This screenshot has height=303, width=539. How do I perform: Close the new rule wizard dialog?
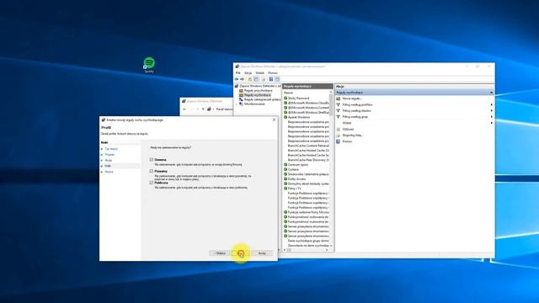pyautogui.click(x=274, y=120)
